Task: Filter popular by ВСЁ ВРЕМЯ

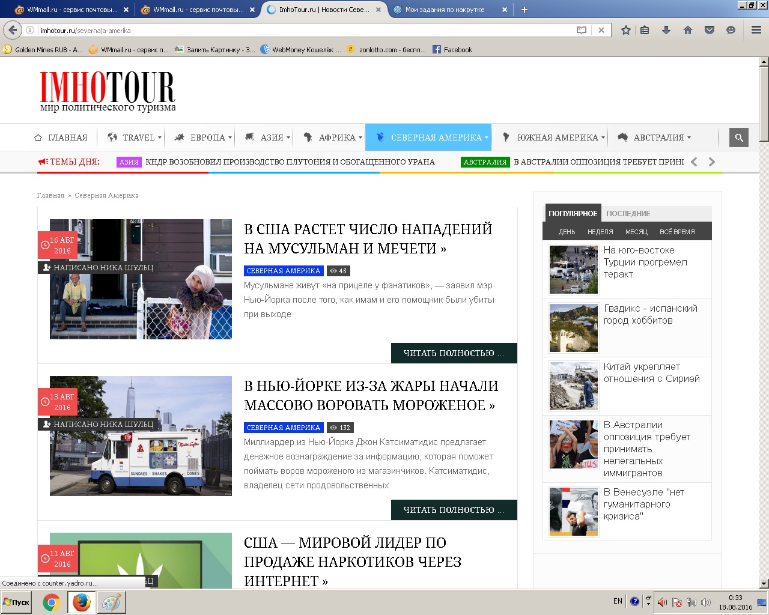Action: (x=677, y=232)
